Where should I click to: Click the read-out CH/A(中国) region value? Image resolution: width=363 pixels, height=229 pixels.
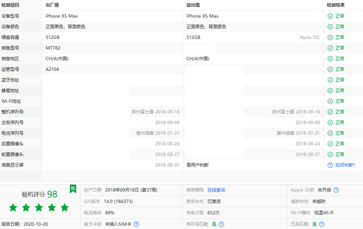[198, 59]
